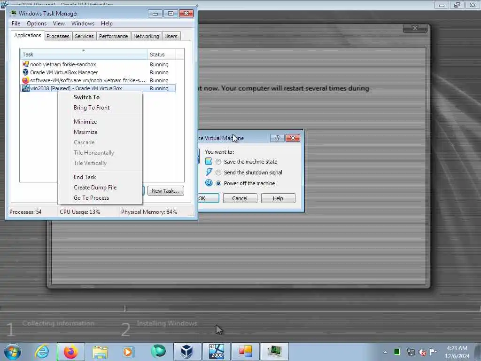Open Action Center flag icon
481x361 pixels.
point(433,352)
